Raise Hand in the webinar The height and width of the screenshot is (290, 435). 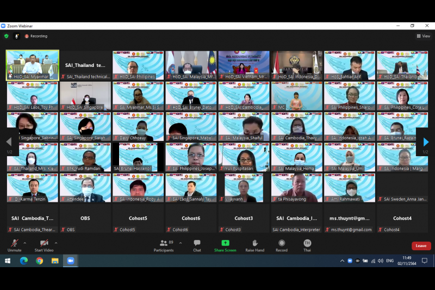[x=254, y=245]
